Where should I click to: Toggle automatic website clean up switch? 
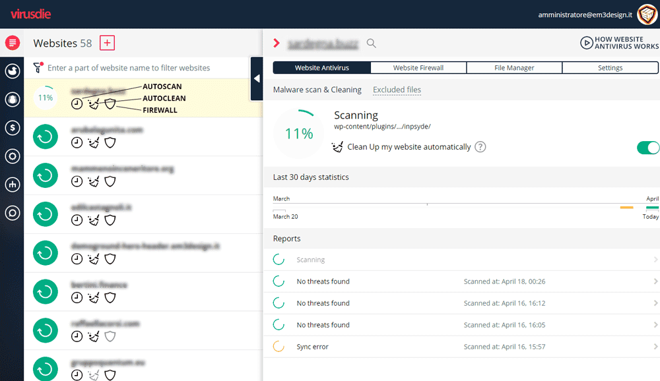(647, 147)
